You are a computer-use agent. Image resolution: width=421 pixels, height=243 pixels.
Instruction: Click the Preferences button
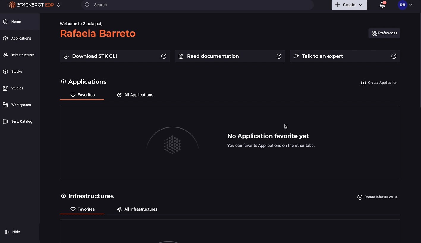coord(384,33)
